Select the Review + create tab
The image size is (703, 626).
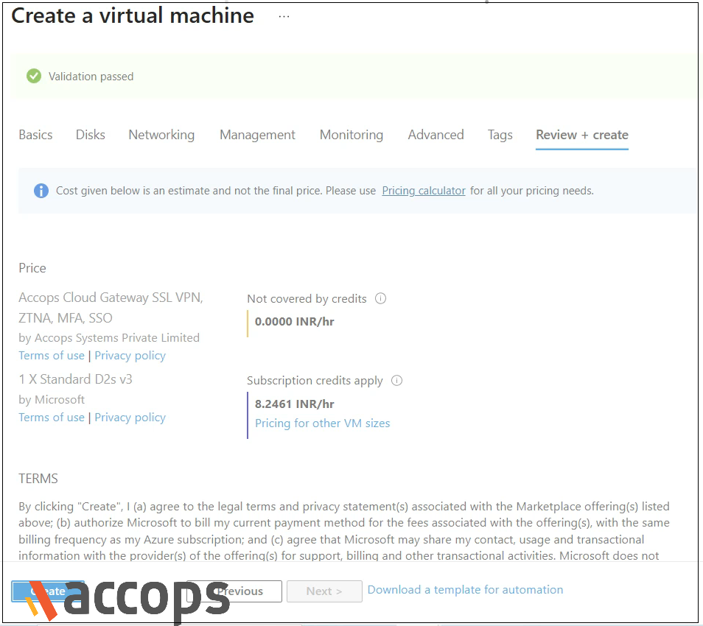coord(582,135)
